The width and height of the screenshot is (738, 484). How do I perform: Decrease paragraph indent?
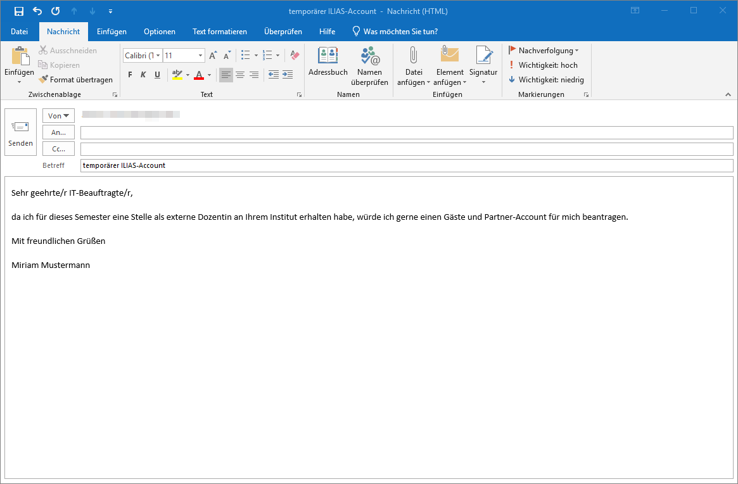pyautogui.click(x=274, y=75)
